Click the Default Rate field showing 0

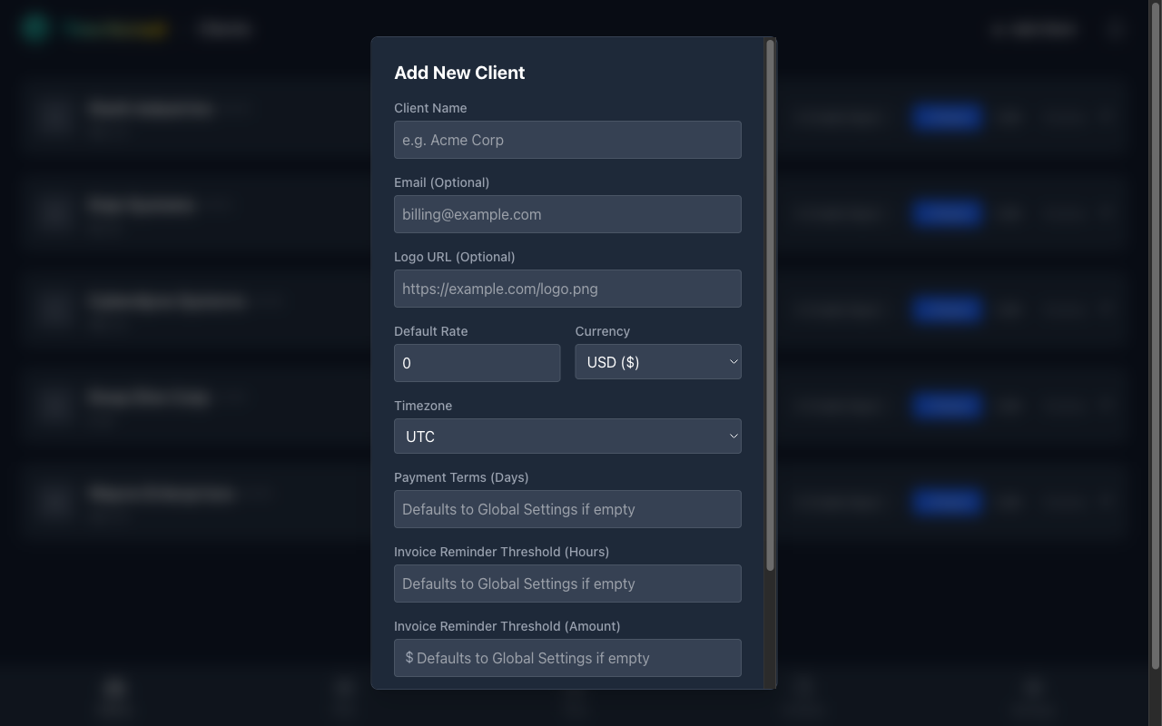coord(477,363)
